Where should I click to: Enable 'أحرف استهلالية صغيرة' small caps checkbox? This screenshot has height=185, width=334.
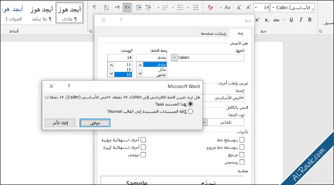tap(143, 140)
